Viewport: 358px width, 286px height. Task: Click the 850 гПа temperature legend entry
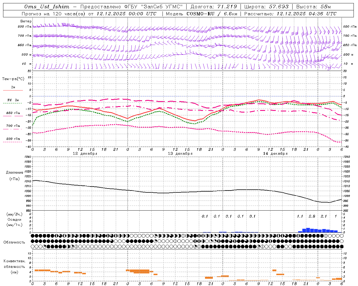click(x=13, y=113)
